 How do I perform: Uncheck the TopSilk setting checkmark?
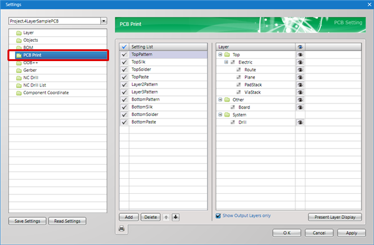pos(124,62)
